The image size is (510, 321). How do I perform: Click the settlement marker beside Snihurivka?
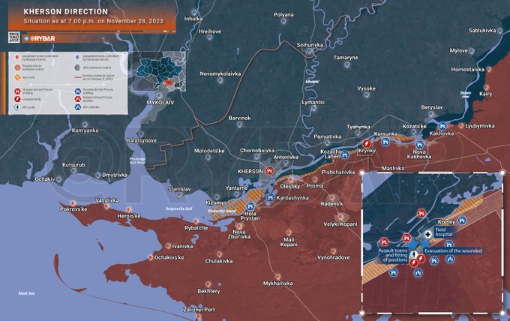point(310,51)
